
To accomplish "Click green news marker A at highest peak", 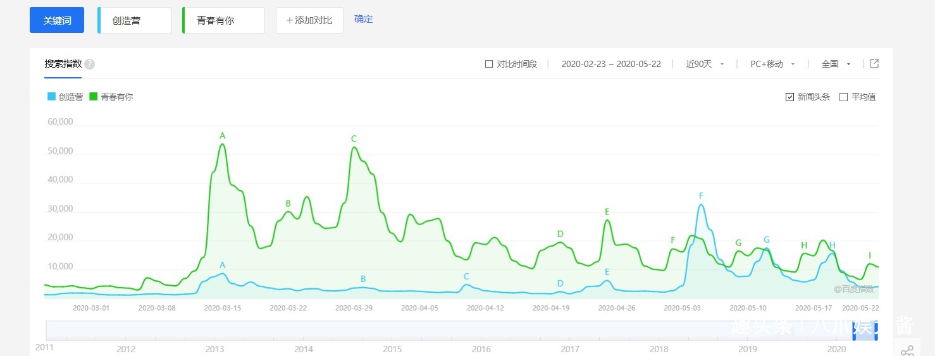I will pos(222,135).
